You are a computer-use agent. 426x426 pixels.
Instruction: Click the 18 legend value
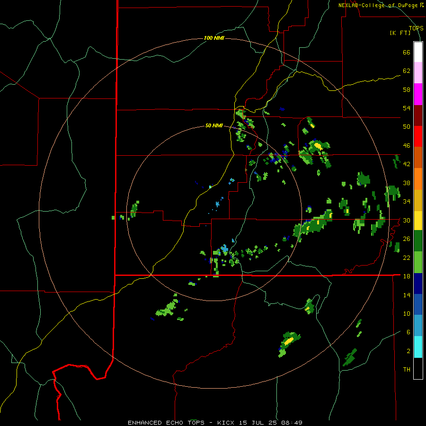(x=407, y=276)
